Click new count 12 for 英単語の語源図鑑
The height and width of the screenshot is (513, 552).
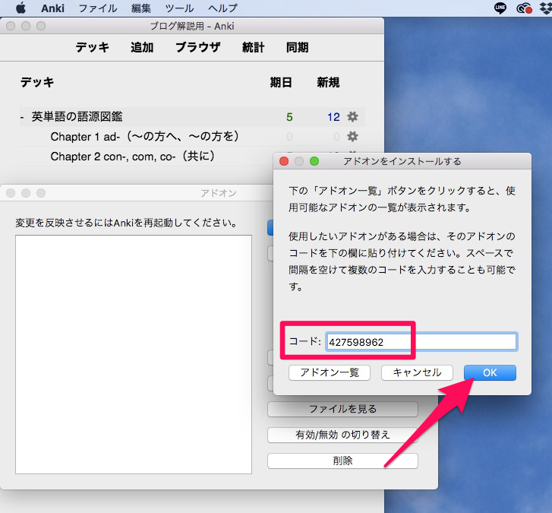click(x=333, y=117)
